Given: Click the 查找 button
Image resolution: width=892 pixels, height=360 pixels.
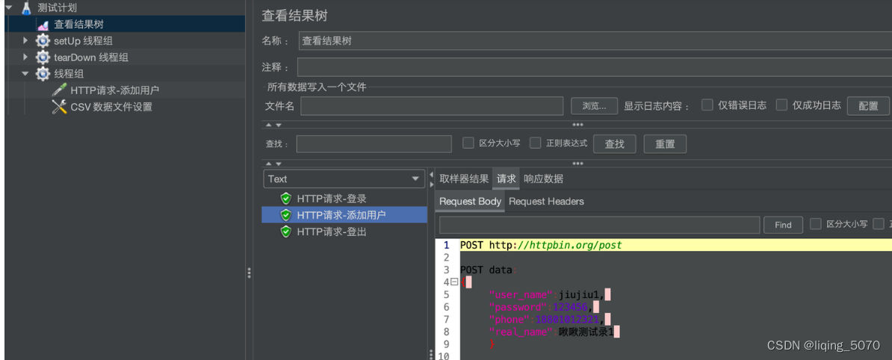Looking at the screenshot, I should (x=614, y=144).
